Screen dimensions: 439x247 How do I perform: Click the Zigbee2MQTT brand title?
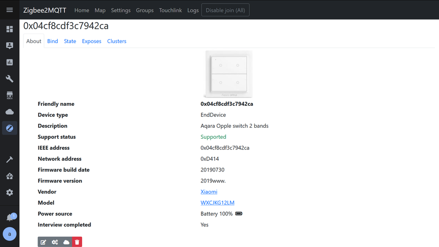[x=45, y=10]
